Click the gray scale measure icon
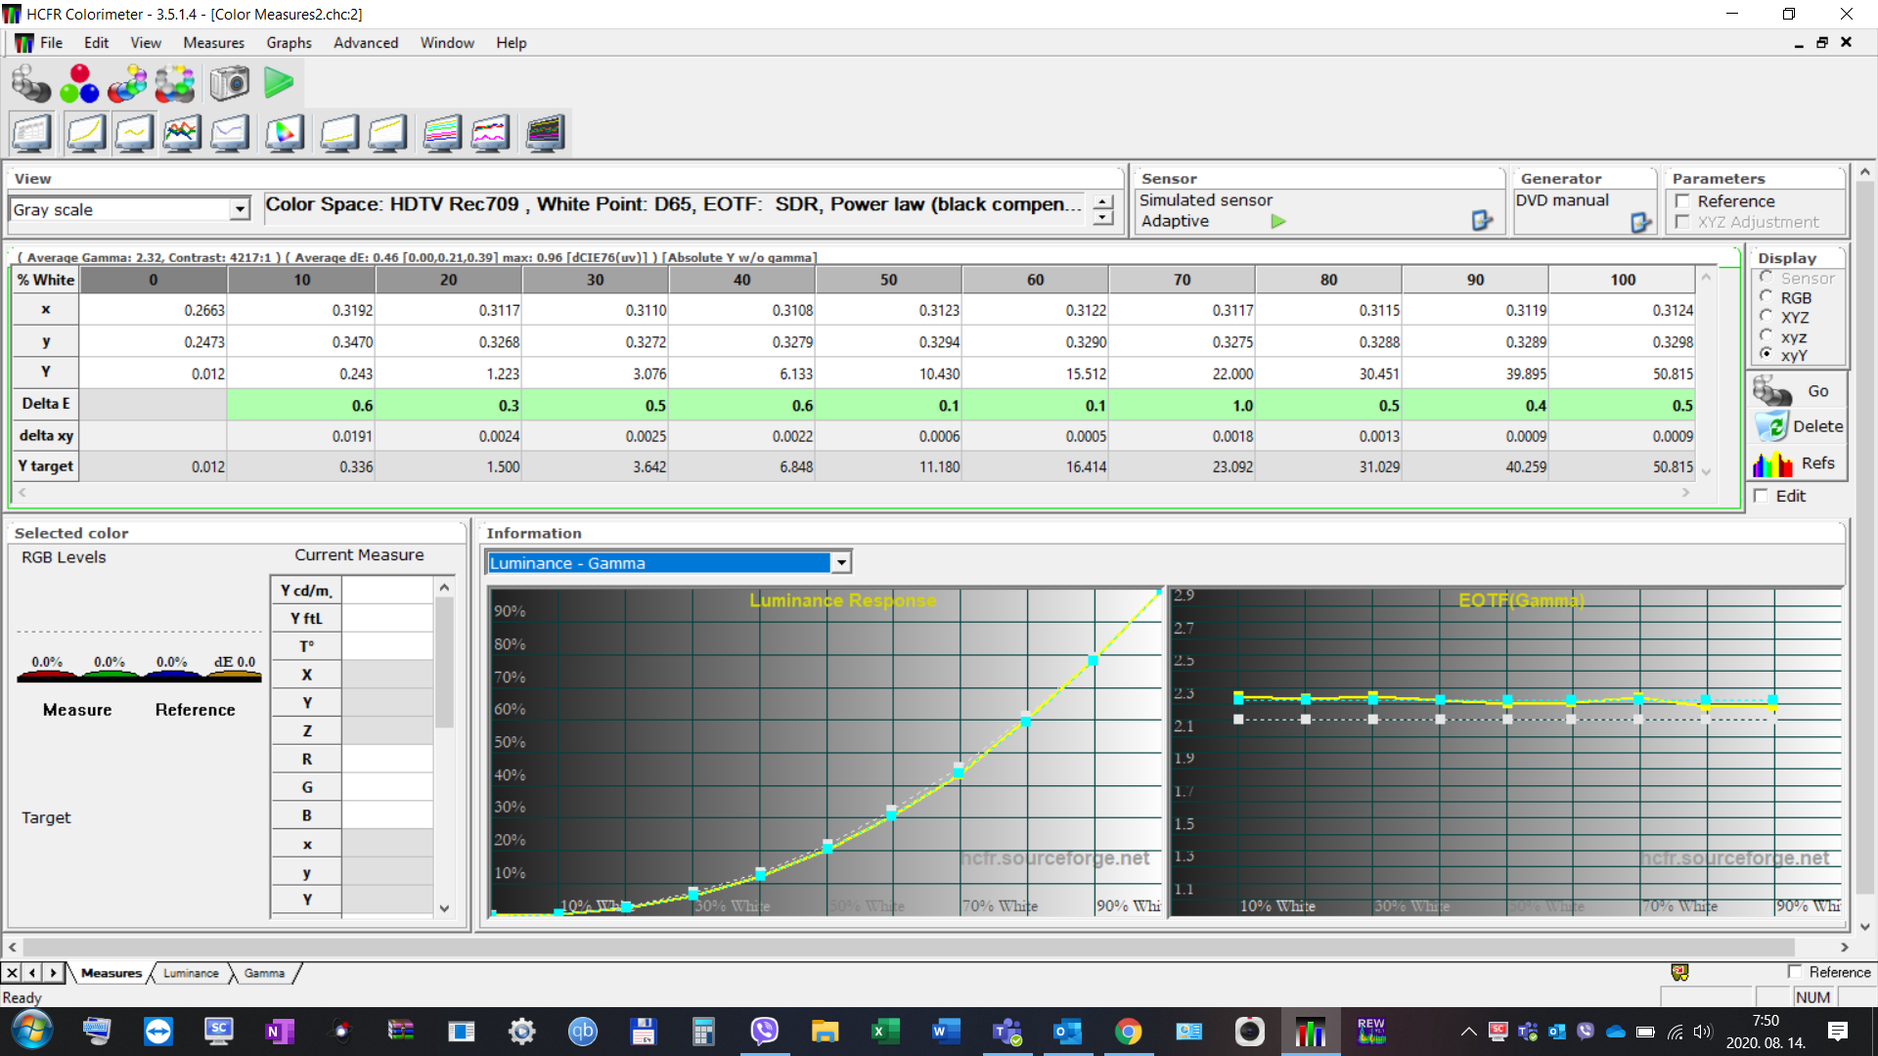The width and height of the screenshot is (1878, 1056). (30, 83)
